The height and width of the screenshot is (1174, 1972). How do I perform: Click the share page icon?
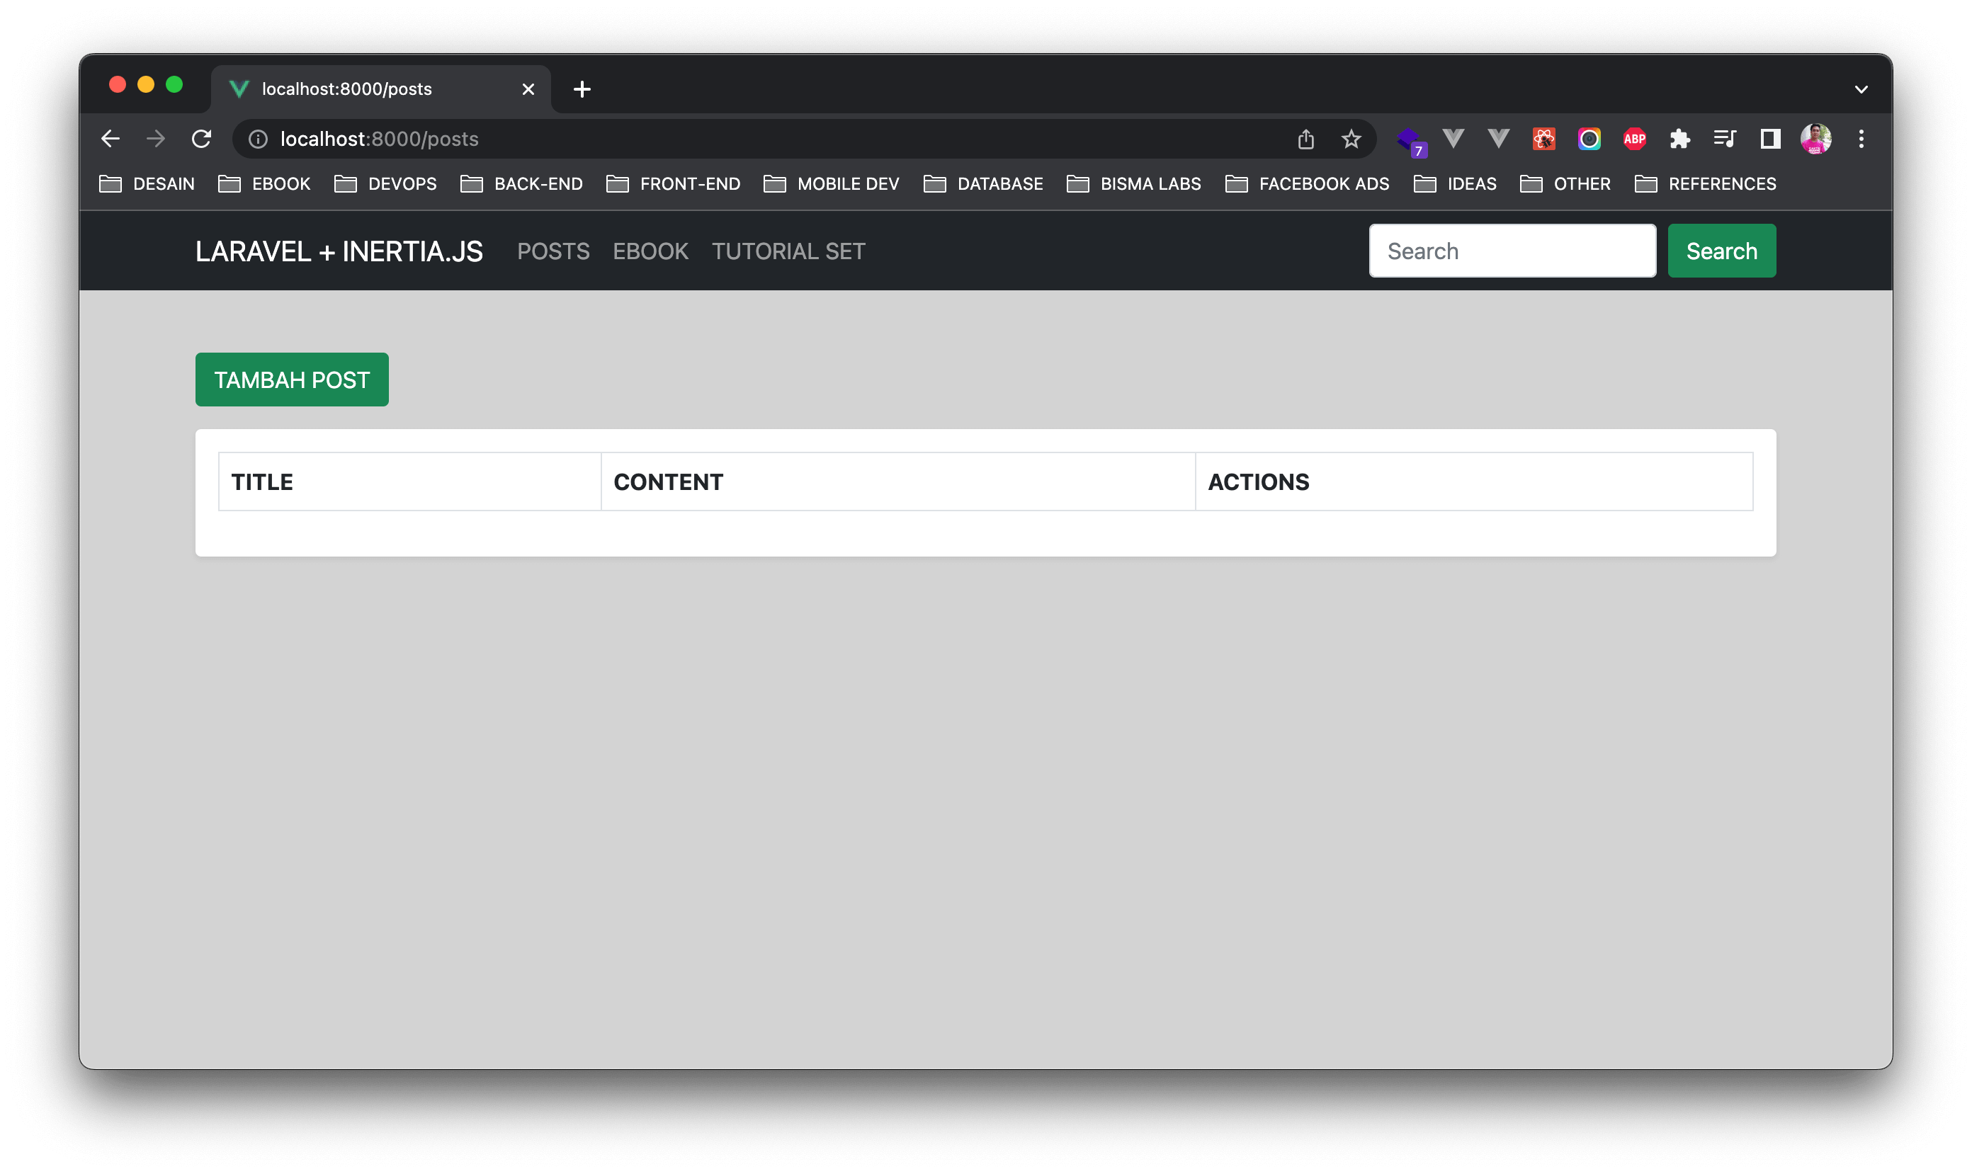coord(1305,139)
